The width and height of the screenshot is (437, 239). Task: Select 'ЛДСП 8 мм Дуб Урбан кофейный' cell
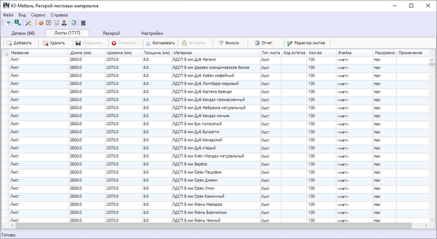[216, 76]
